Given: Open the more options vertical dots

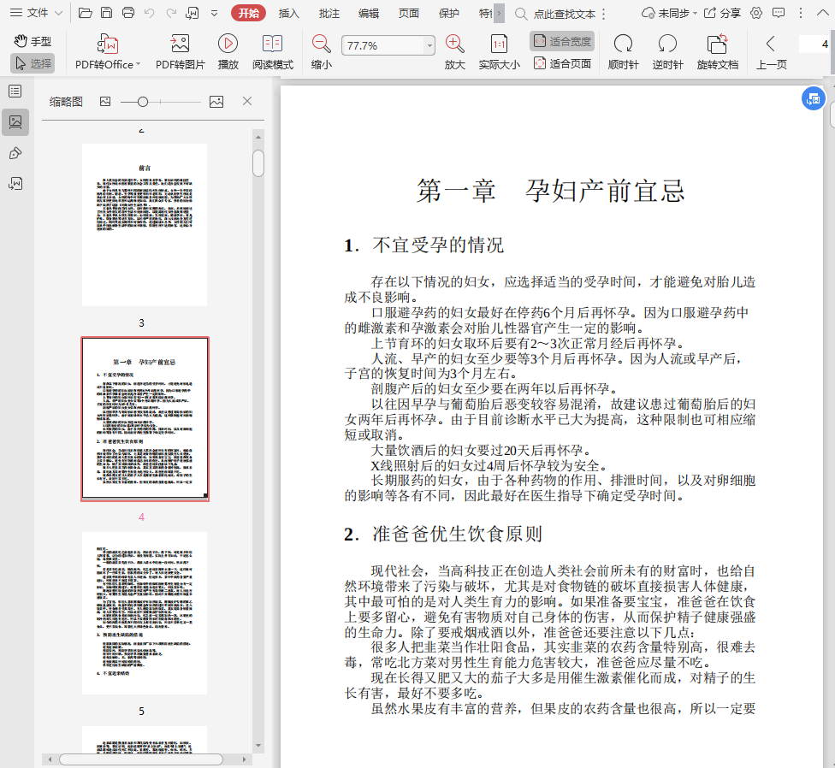Looking at the screenshot, I should coord(801,14).
